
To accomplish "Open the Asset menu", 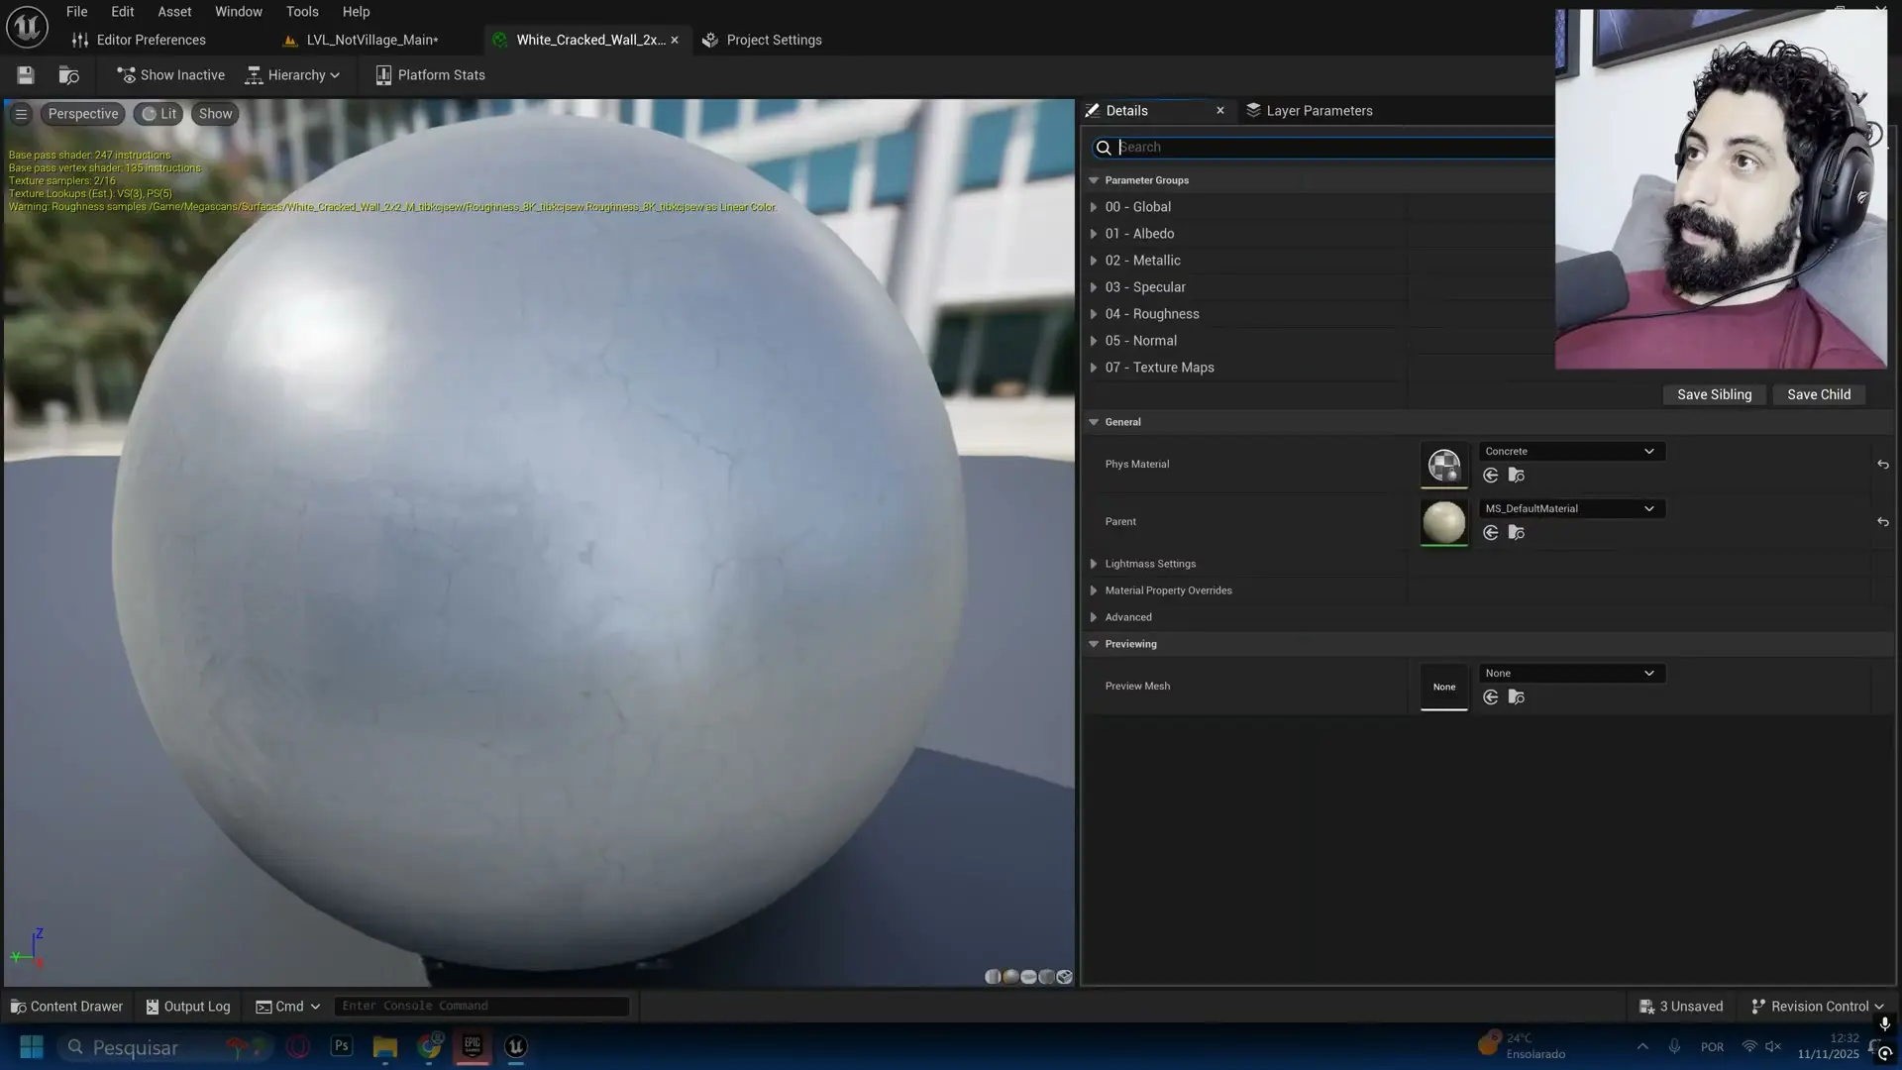I will tap(174, 12).
